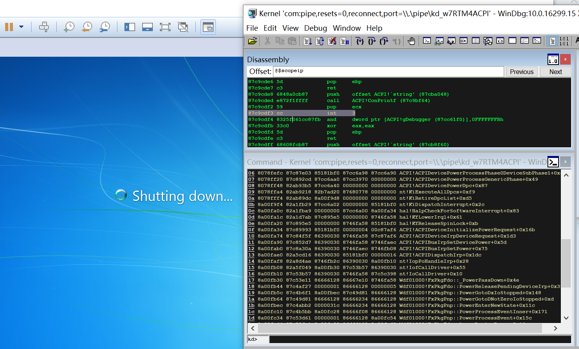Click the VMware Unity mode icon

183,27
